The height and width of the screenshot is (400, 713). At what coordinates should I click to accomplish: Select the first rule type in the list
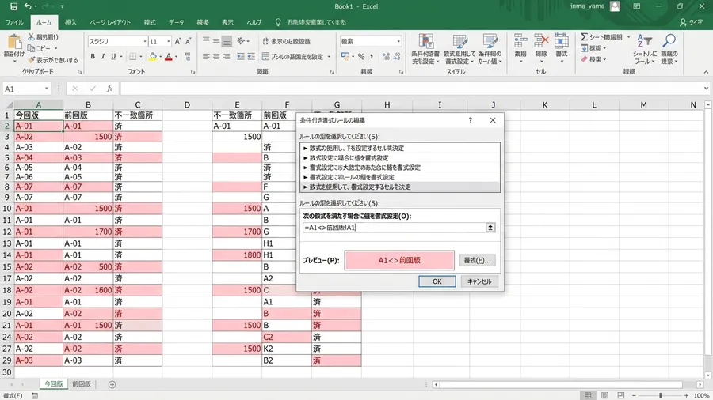click(400, 149)
